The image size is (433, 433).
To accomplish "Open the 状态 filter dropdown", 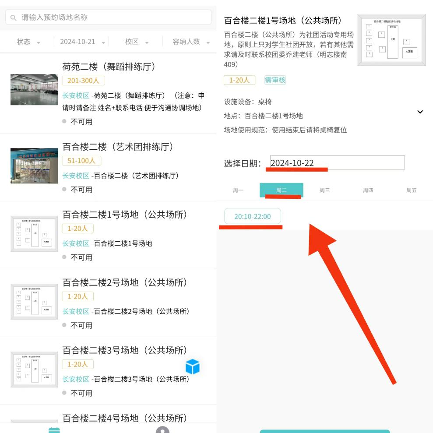I will pyautogui.click(x=28, y=42).
